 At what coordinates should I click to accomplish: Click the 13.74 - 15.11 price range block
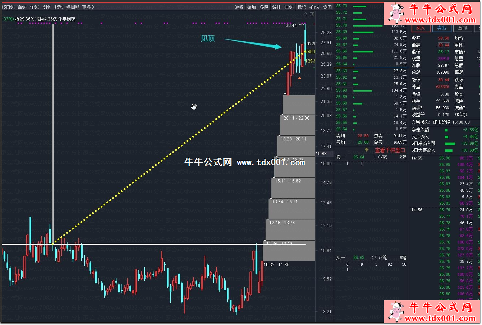tap(292, 209)
